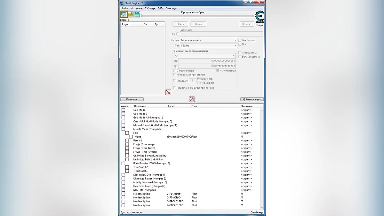Open the Искать scan type dropdown
The height and width of the screenshot is (216, 384).
208,40
